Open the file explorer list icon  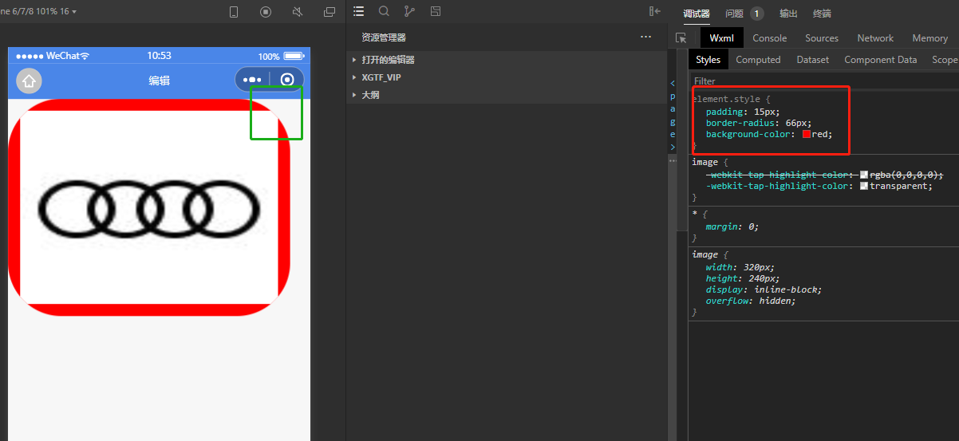pos(359,11)
